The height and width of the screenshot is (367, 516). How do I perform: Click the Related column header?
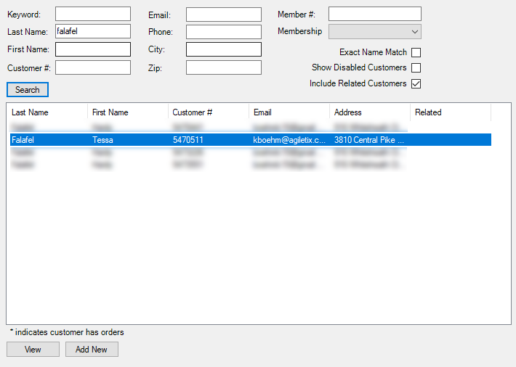[x=450, y=112]
